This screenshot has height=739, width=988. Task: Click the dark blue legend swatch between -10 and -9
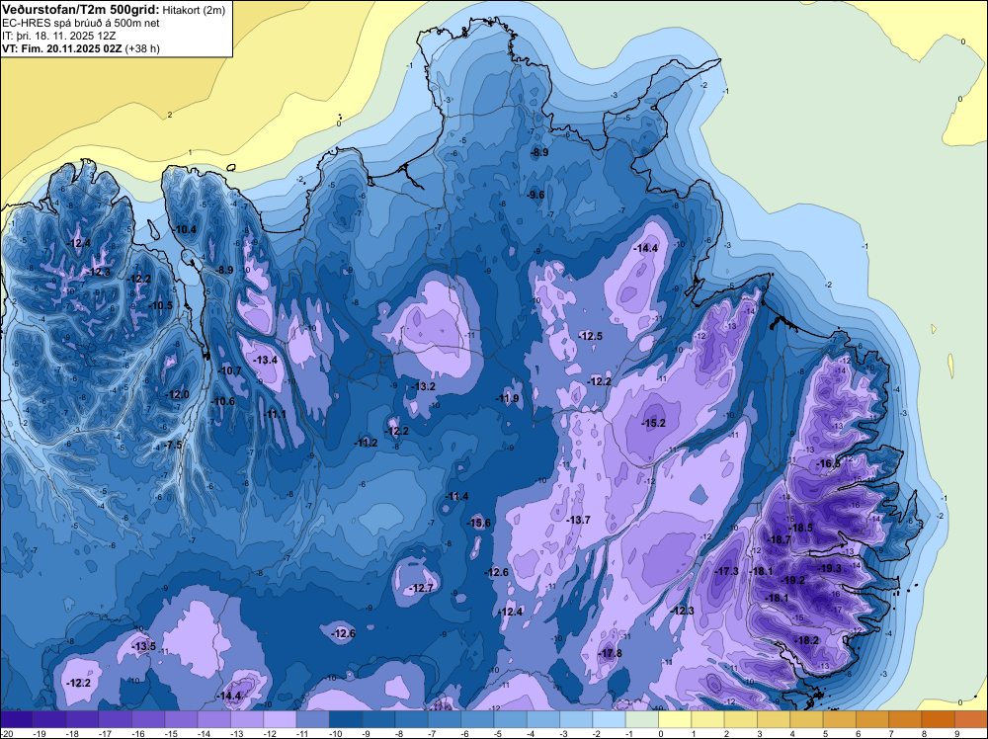346,719
